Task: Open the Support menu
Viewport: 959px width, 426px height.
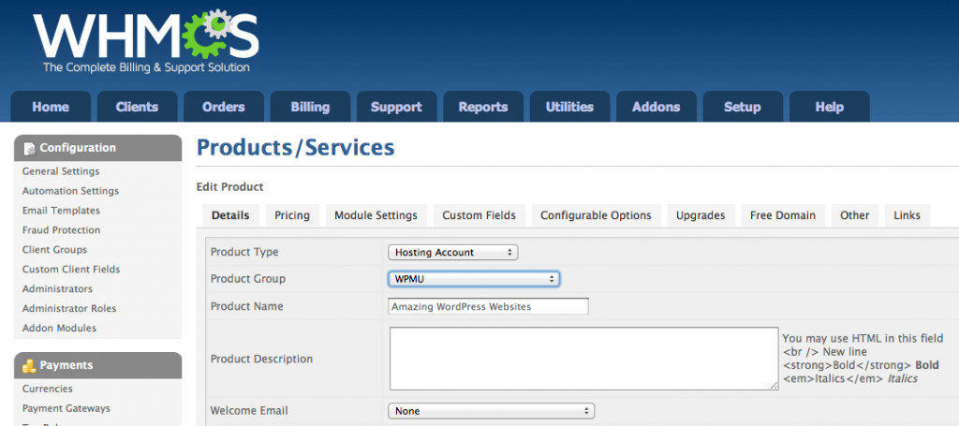Action: pyautogui.click(x=396, y=107)
